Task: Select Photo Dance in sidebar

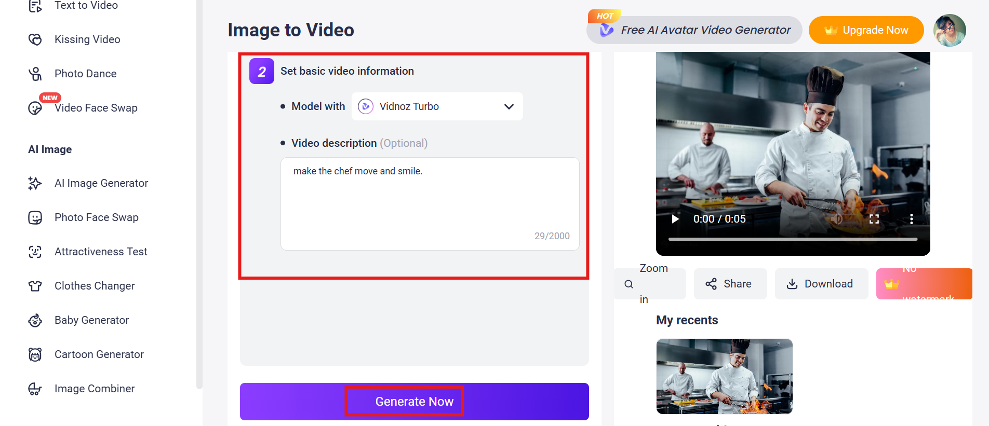Action: coord(86,74)
